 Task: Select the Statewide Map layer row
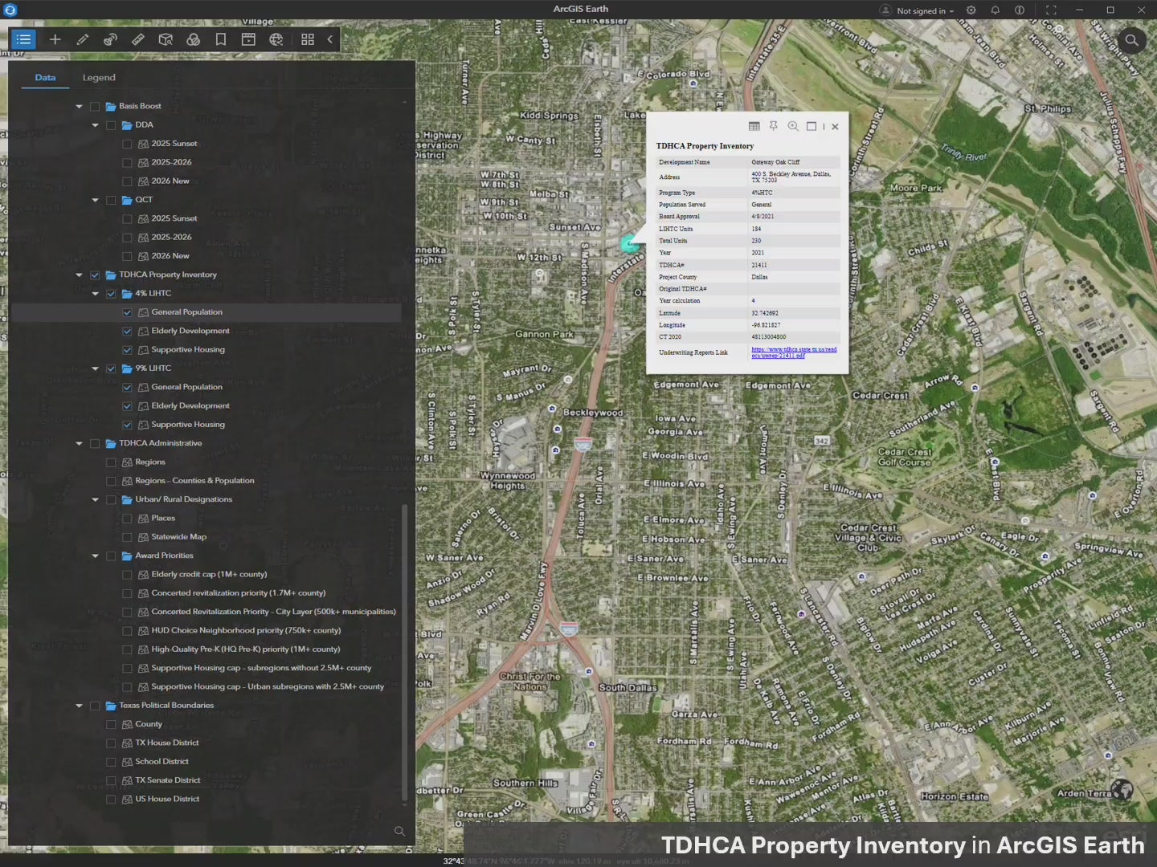tap(178, 537)
